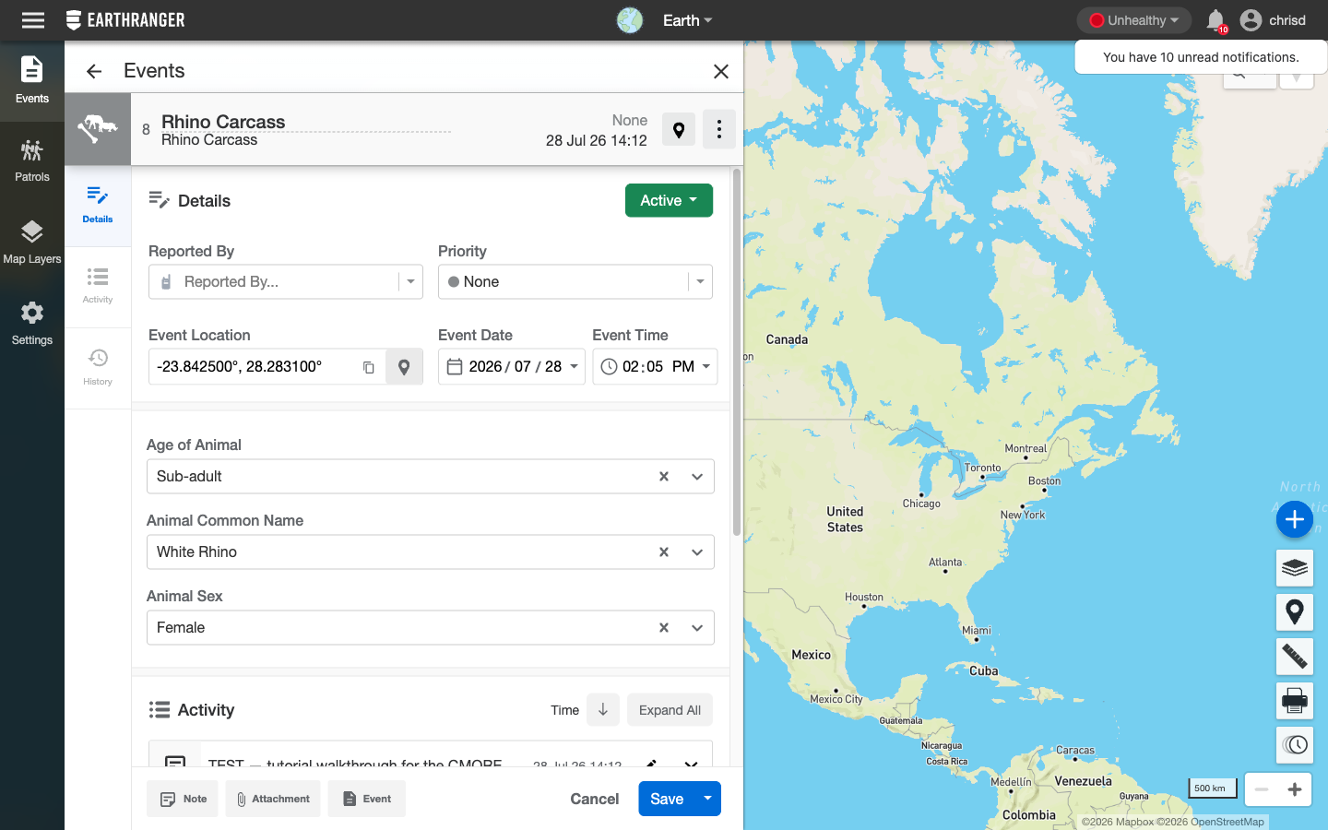Zoom in on the map
Viewport: 1328px width, 830px height.
[x=1295, y=789]
